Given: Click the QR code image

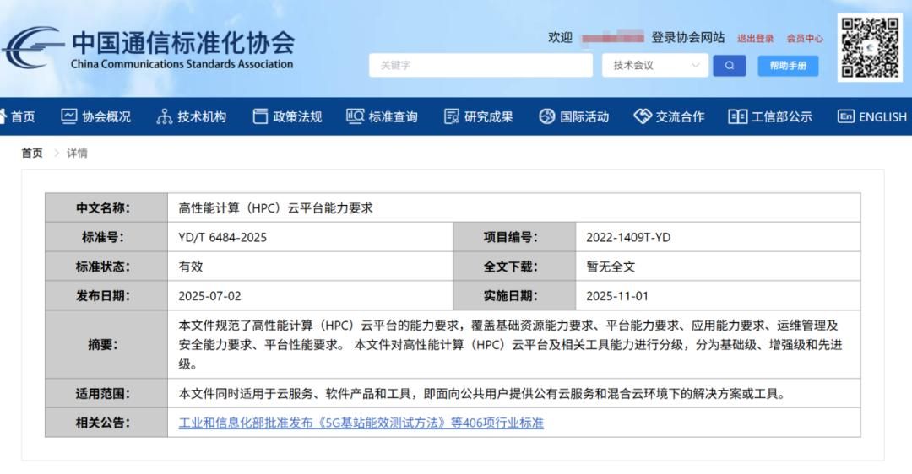Looking at the screenshot, I should (x=870, y=47).
